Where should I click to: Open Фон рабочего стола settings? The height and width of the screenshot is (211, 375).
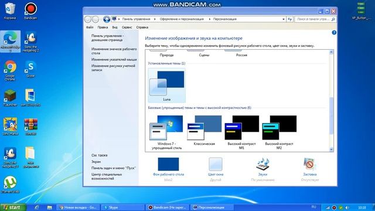(x=168, y=169)
